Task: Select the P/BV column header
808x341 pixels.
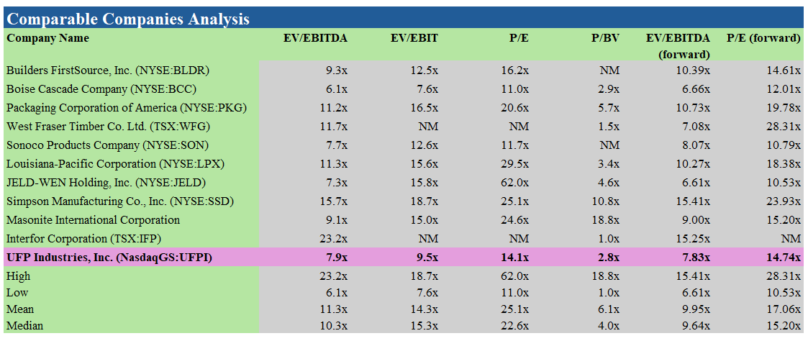Action: (x=605, y=38)
